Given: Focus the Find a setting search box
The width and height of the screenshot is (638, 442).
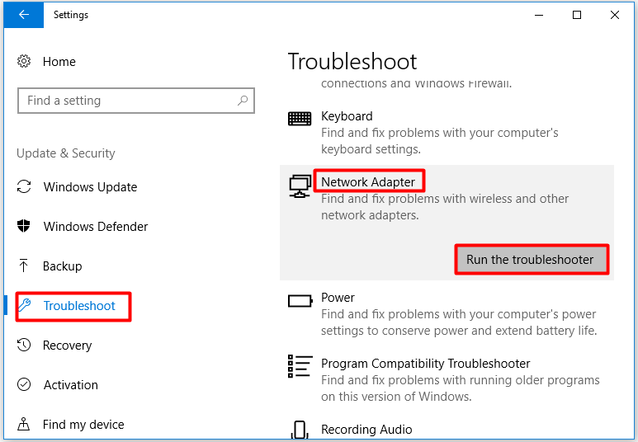Looking at the screenshot, I should point(136,101).
